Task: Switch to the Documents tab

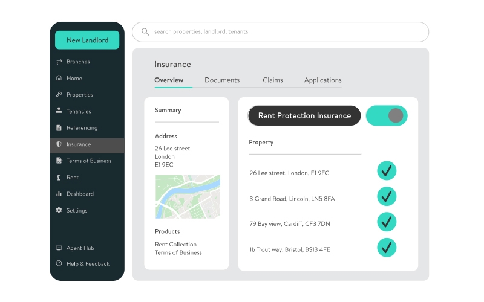Action: (x=222, y=80)
